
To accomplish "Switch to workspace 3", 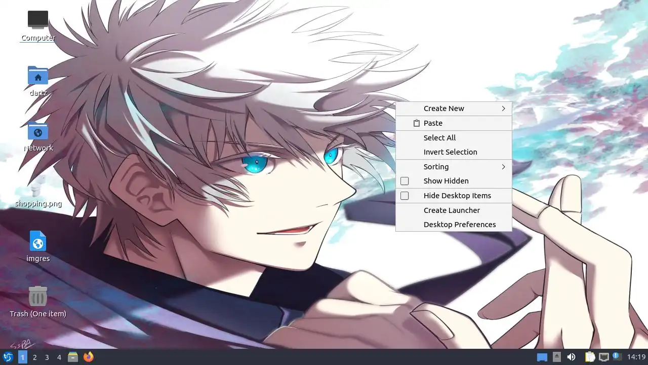I will 47,357.
